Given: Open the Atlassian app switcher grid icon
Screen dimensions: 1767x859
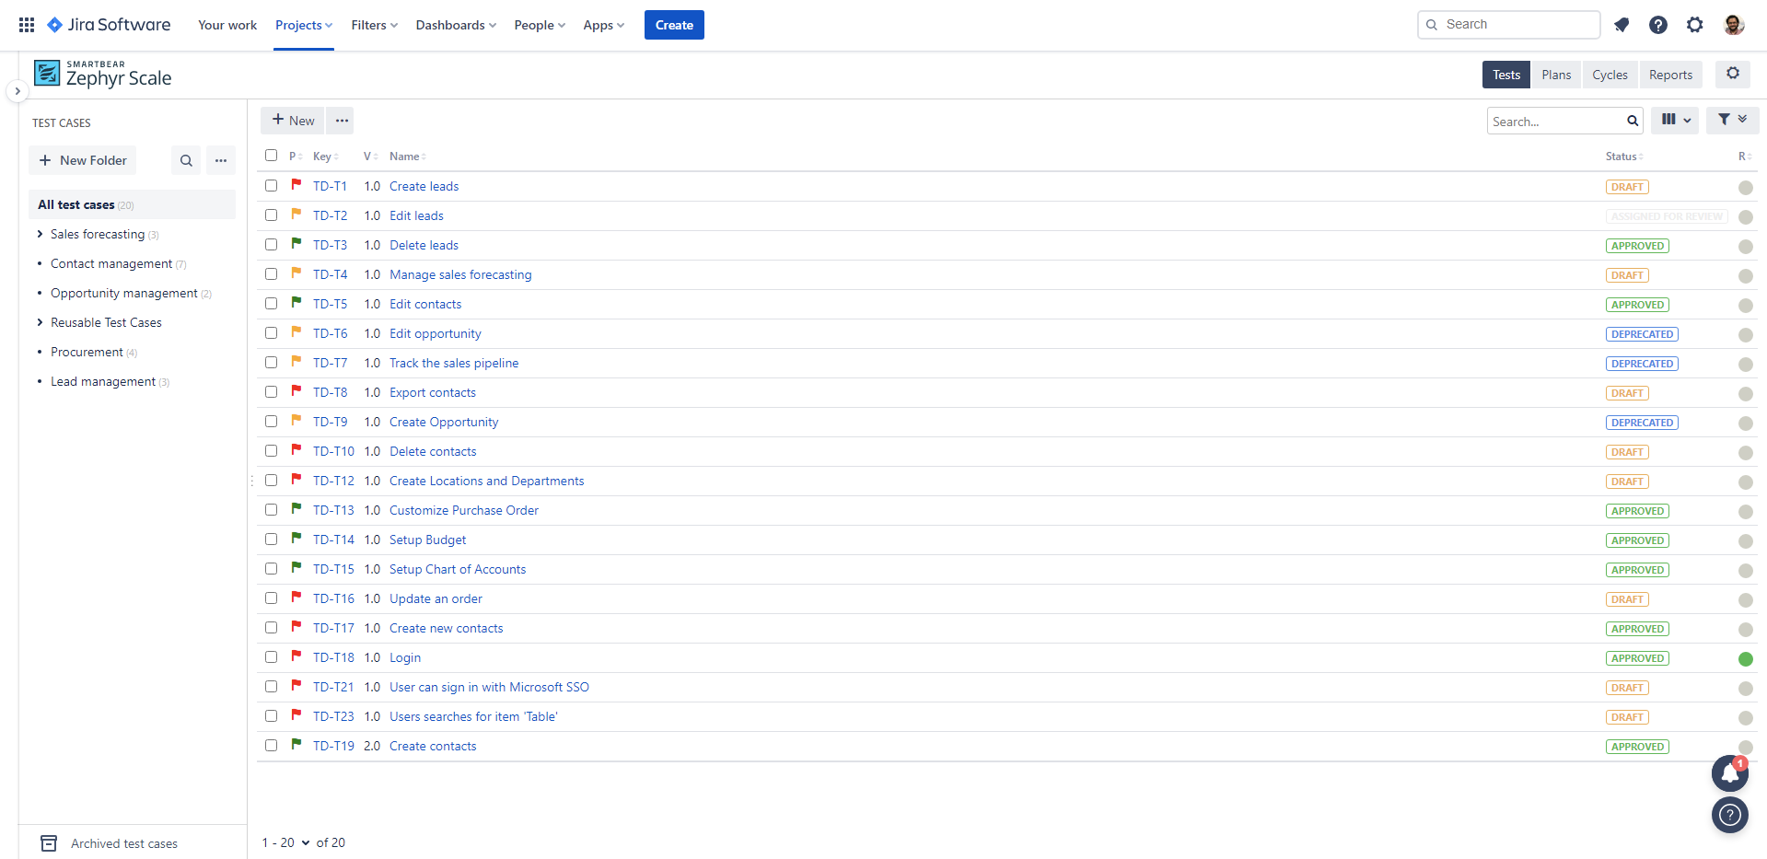Looking at the screenshot, I should 26,24.
